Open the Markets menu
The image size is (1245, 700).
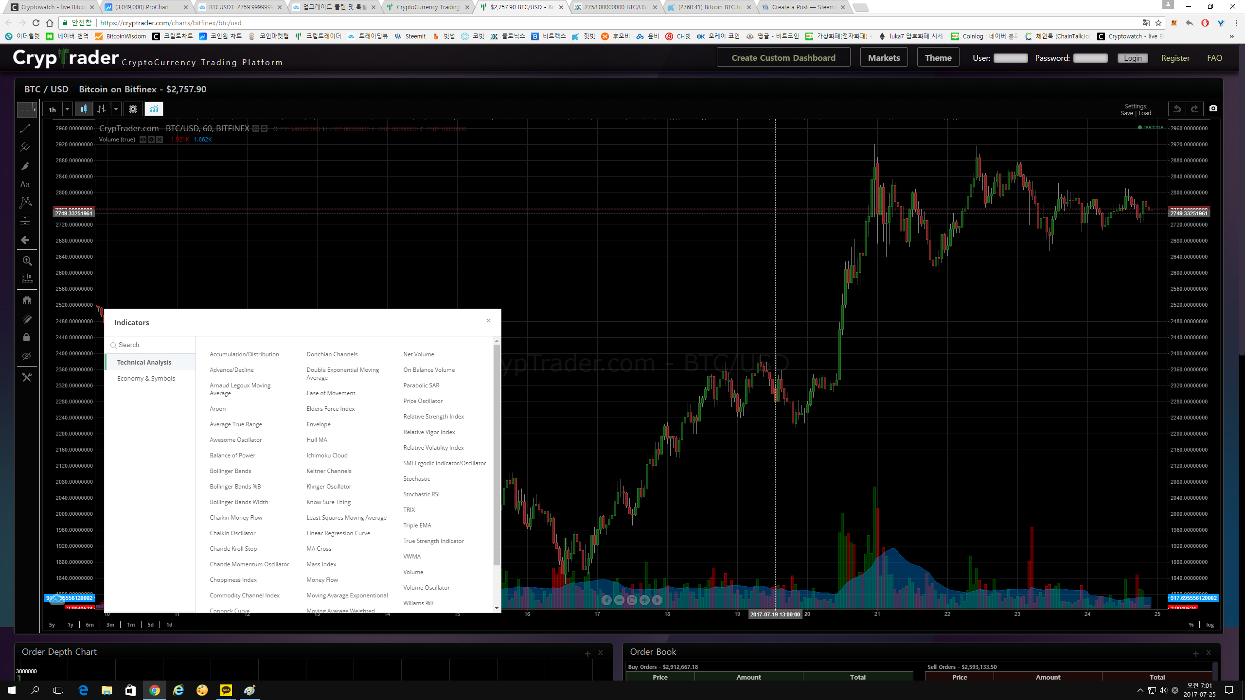tap(884, 58)
